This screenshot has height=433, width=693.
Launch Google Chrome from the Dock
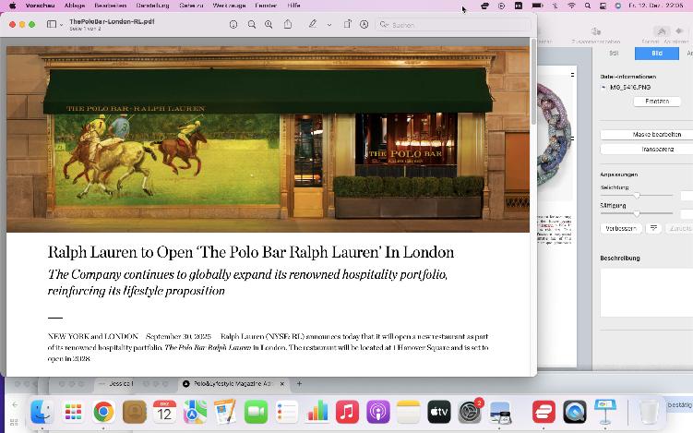(103, 412)
